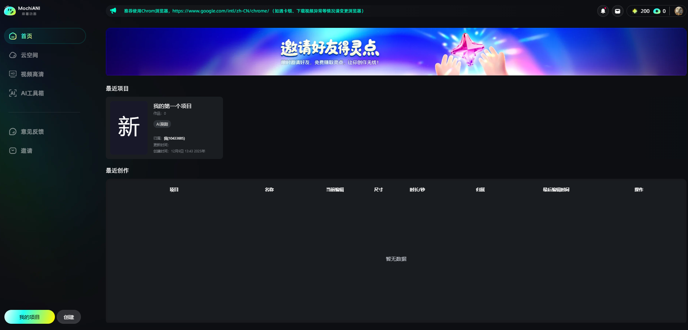Click the 创建 button

point(69,317)
